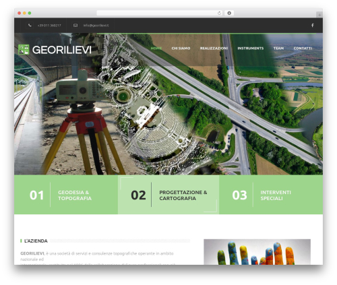Click the Georilievi green logo icon

pyautogui.click(x=24, y=49)
